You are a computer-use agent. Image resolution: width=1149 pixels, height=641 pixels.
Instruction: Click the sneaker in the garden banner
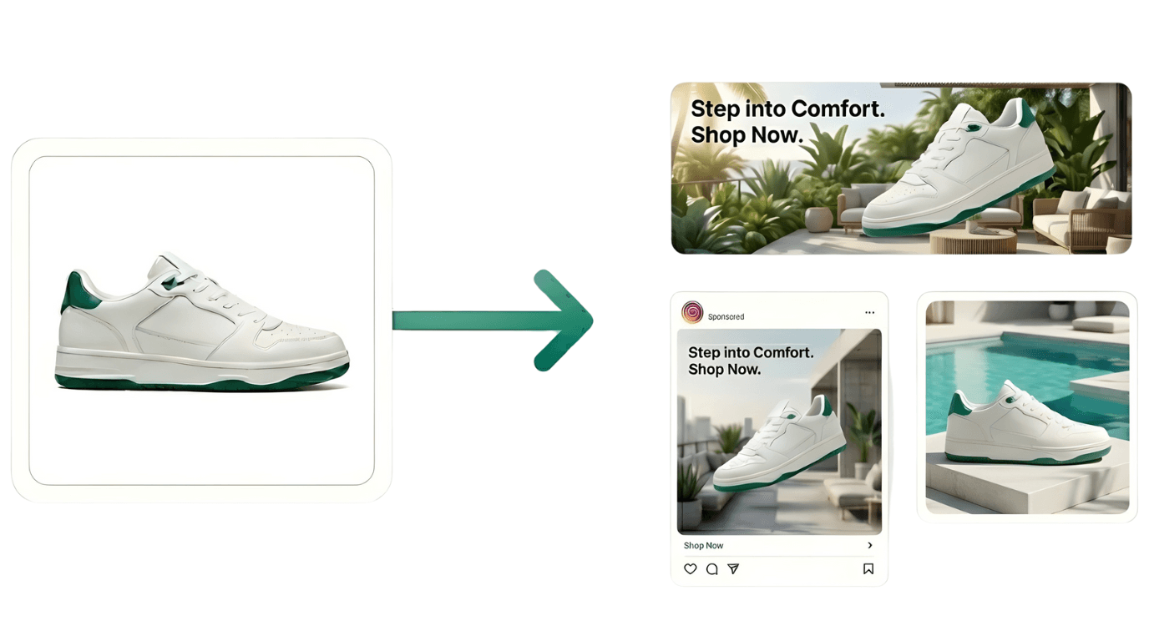coord(959,169)
